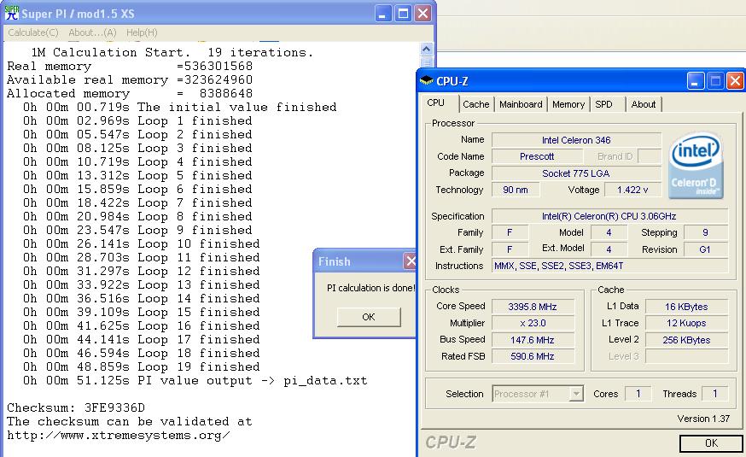The image size is (746, 457).
Task: Click the Package field Socket 775 LGA
Action: point(576,173)
